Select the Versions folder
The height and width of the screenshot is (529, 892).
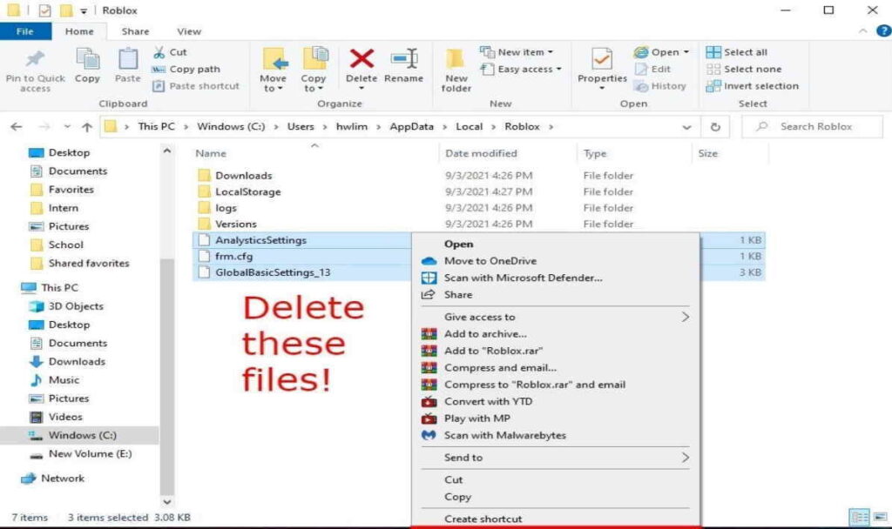[236, 224]
